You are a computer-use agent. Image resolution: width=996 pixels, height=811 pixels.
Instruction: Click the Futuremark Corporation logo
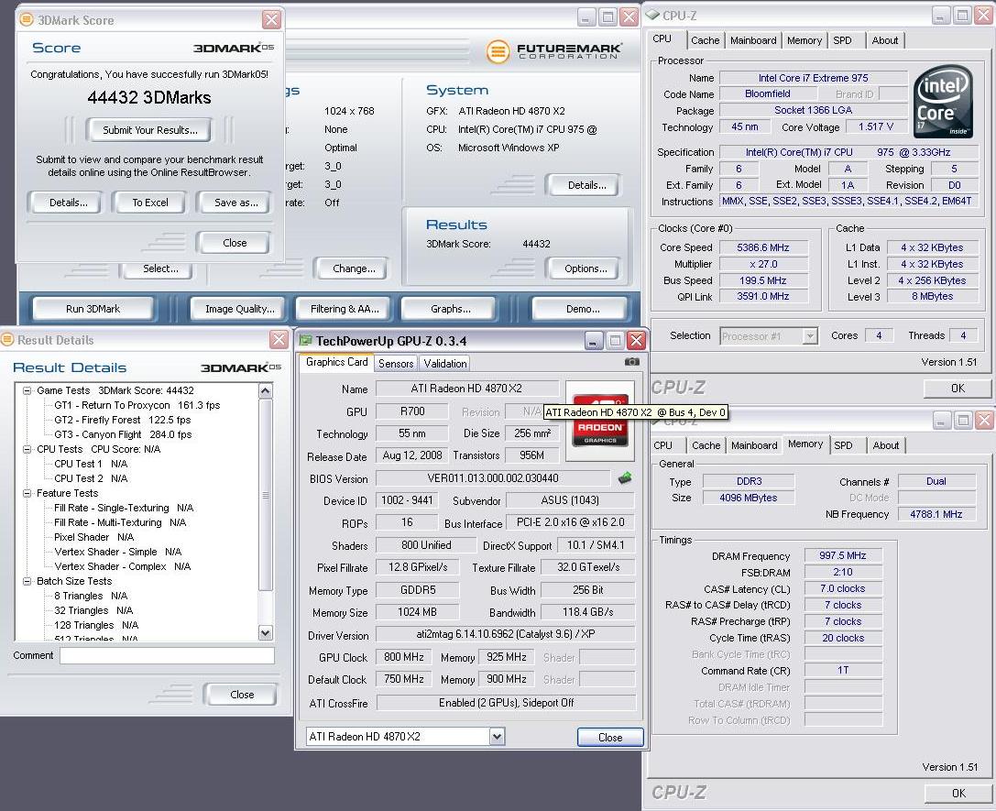click(554, 51)
